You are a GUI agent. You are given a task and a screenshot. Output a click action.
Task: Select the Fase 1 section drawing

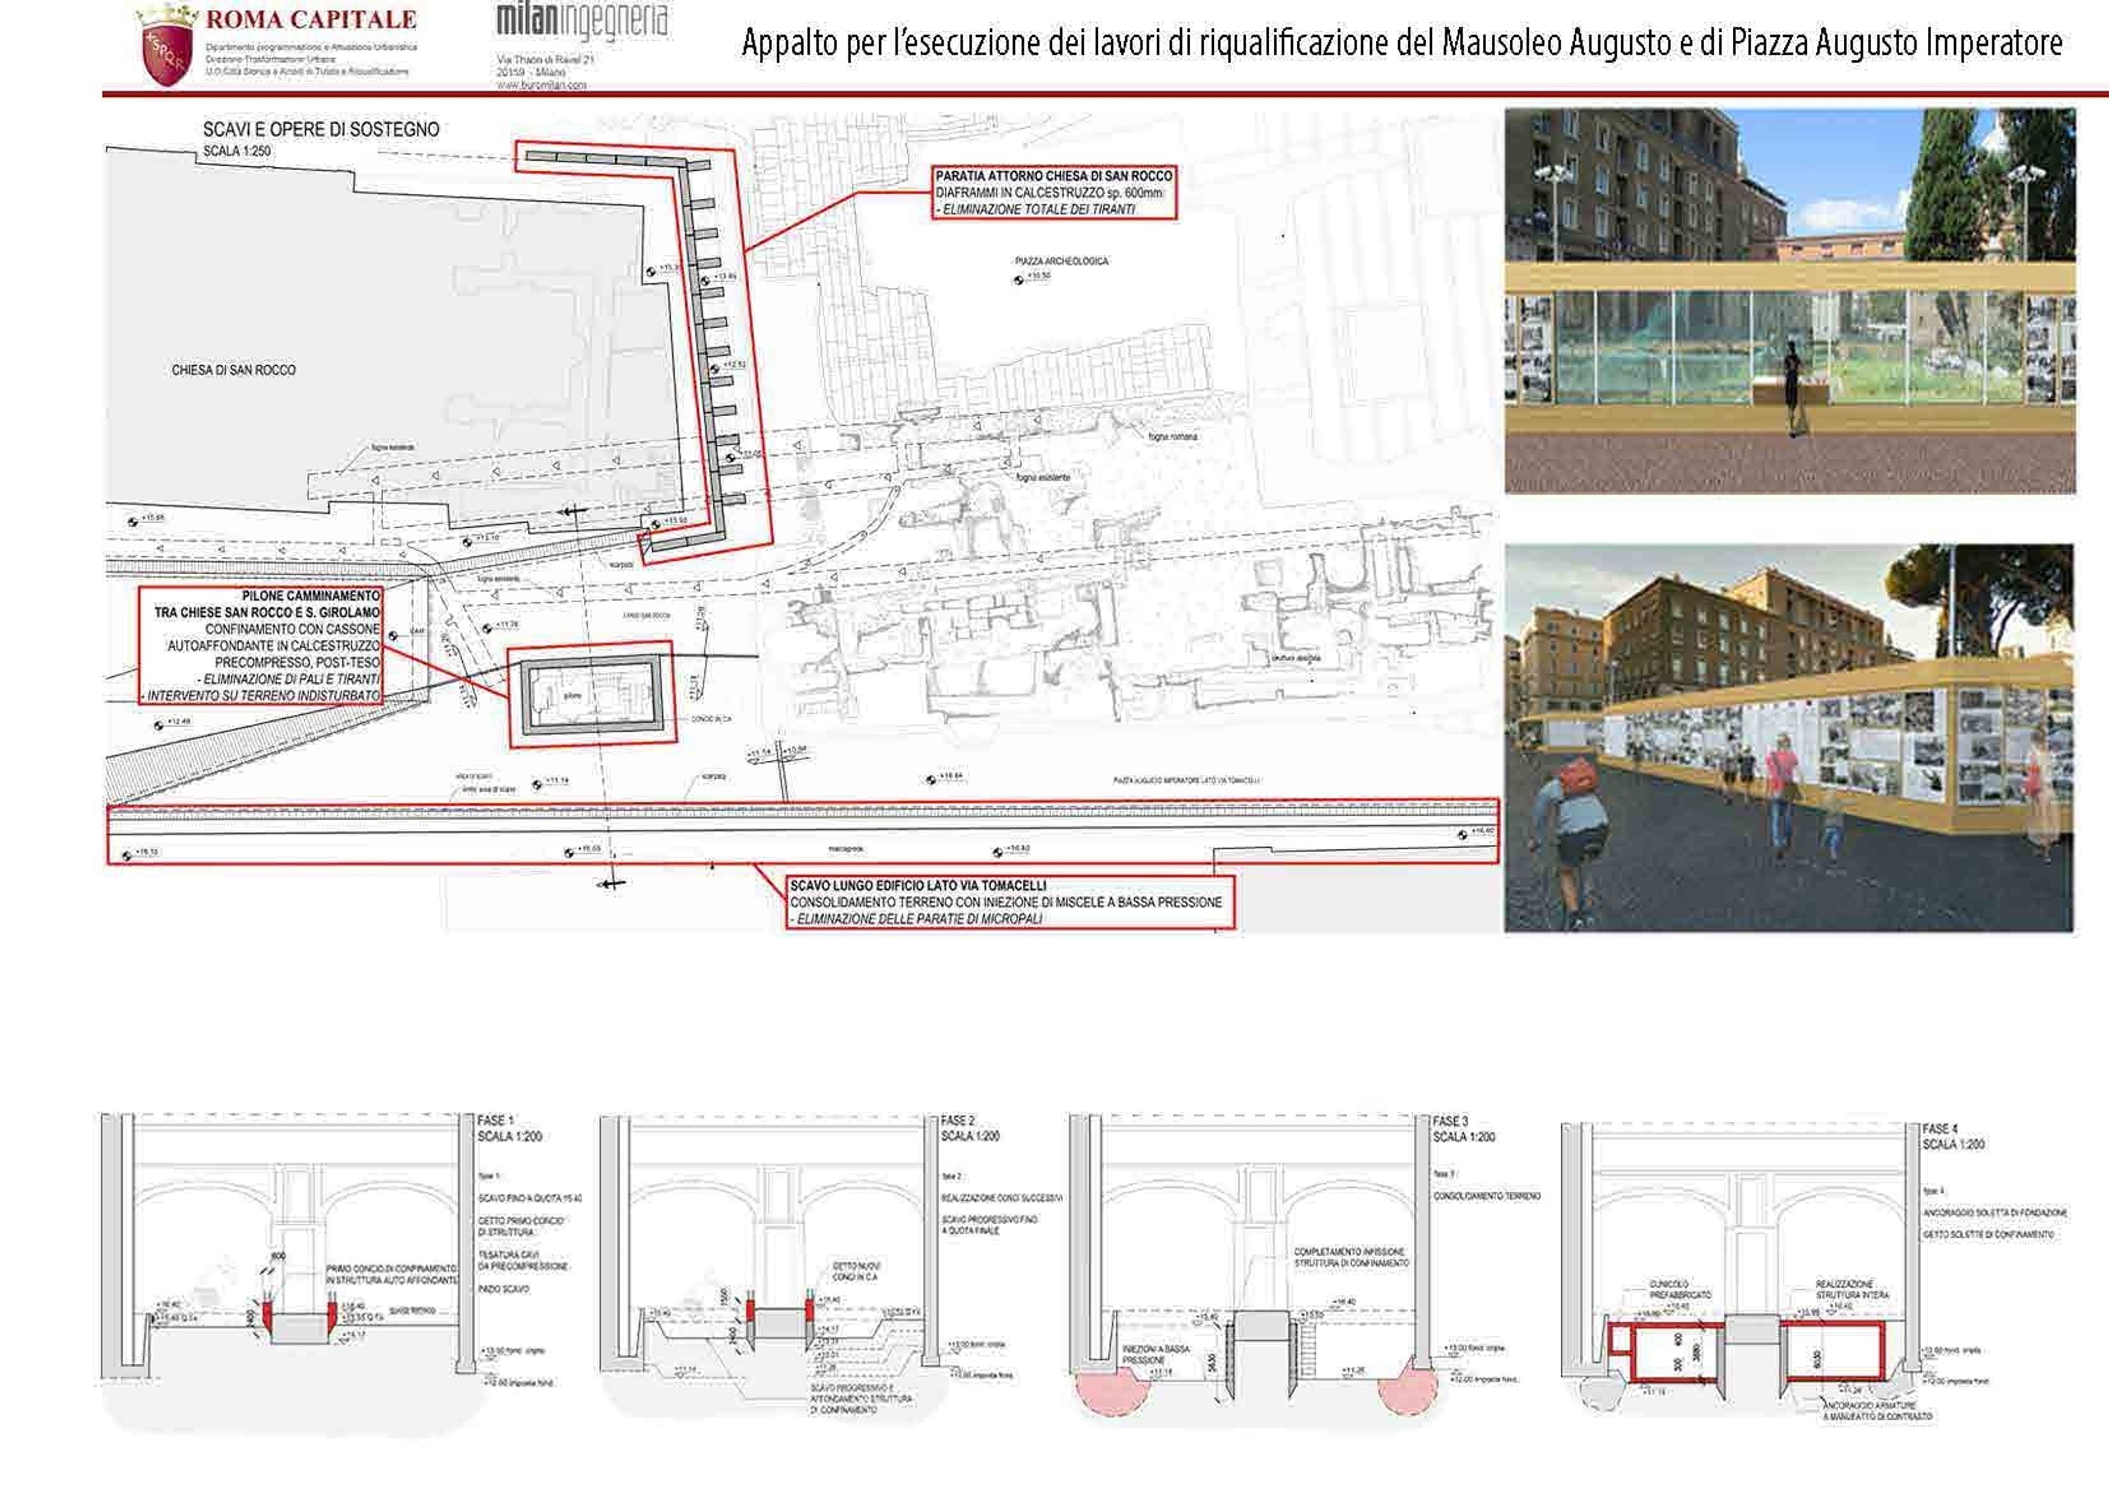[340, 1270]
